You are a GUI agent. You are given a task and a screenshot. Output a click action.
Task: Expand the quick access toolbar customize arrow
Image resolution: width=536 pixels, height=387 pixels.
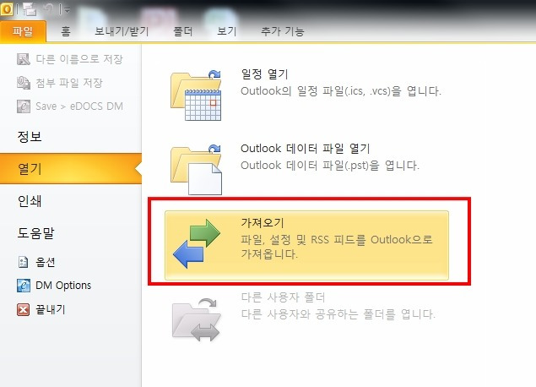(x=67, y=11)
